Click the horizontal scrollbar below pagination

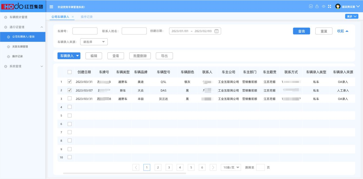pyautogui.click(x=125, y=173)
